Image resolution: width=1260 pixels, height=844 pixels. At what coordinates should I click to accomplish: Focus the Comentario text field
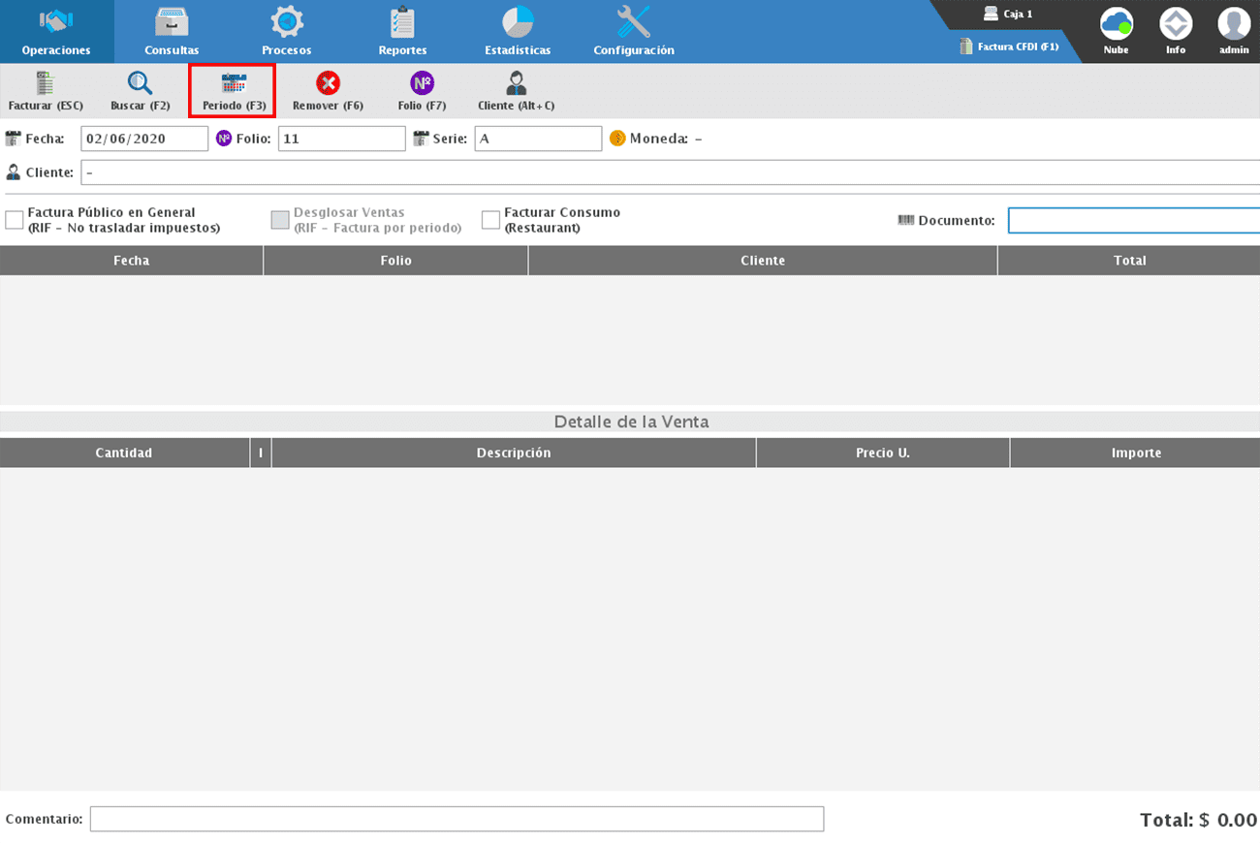point(457,819)
